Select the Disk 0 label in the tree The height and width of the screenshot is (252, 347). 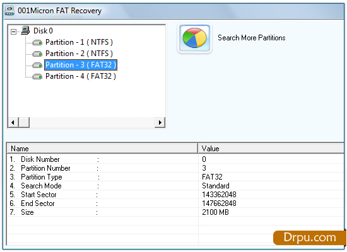pos(43,31)
